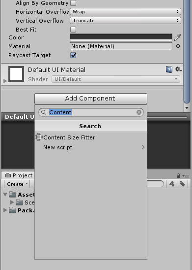Switch to the Project tab
Screen dimensions: 192x270
(19, 175)
